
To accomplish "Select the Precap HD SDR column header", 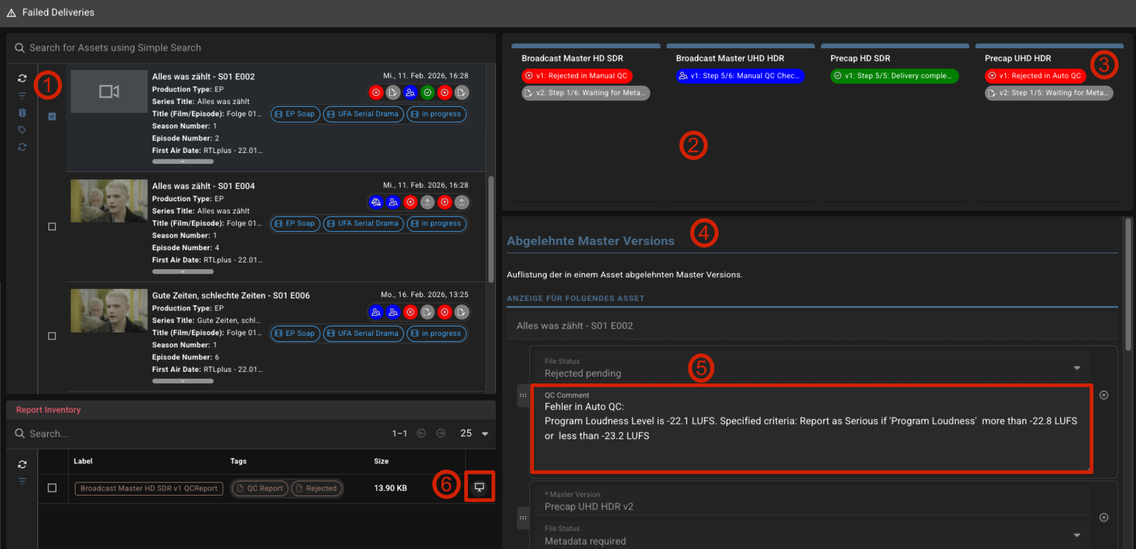I will tap(860, 58).
